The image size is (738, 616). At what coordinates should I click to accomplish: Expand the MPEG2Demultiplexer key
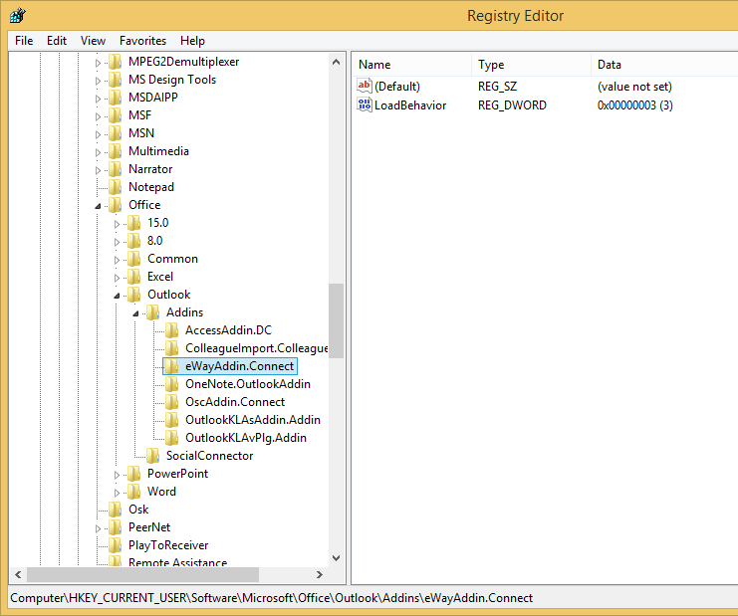click(98, 63)
